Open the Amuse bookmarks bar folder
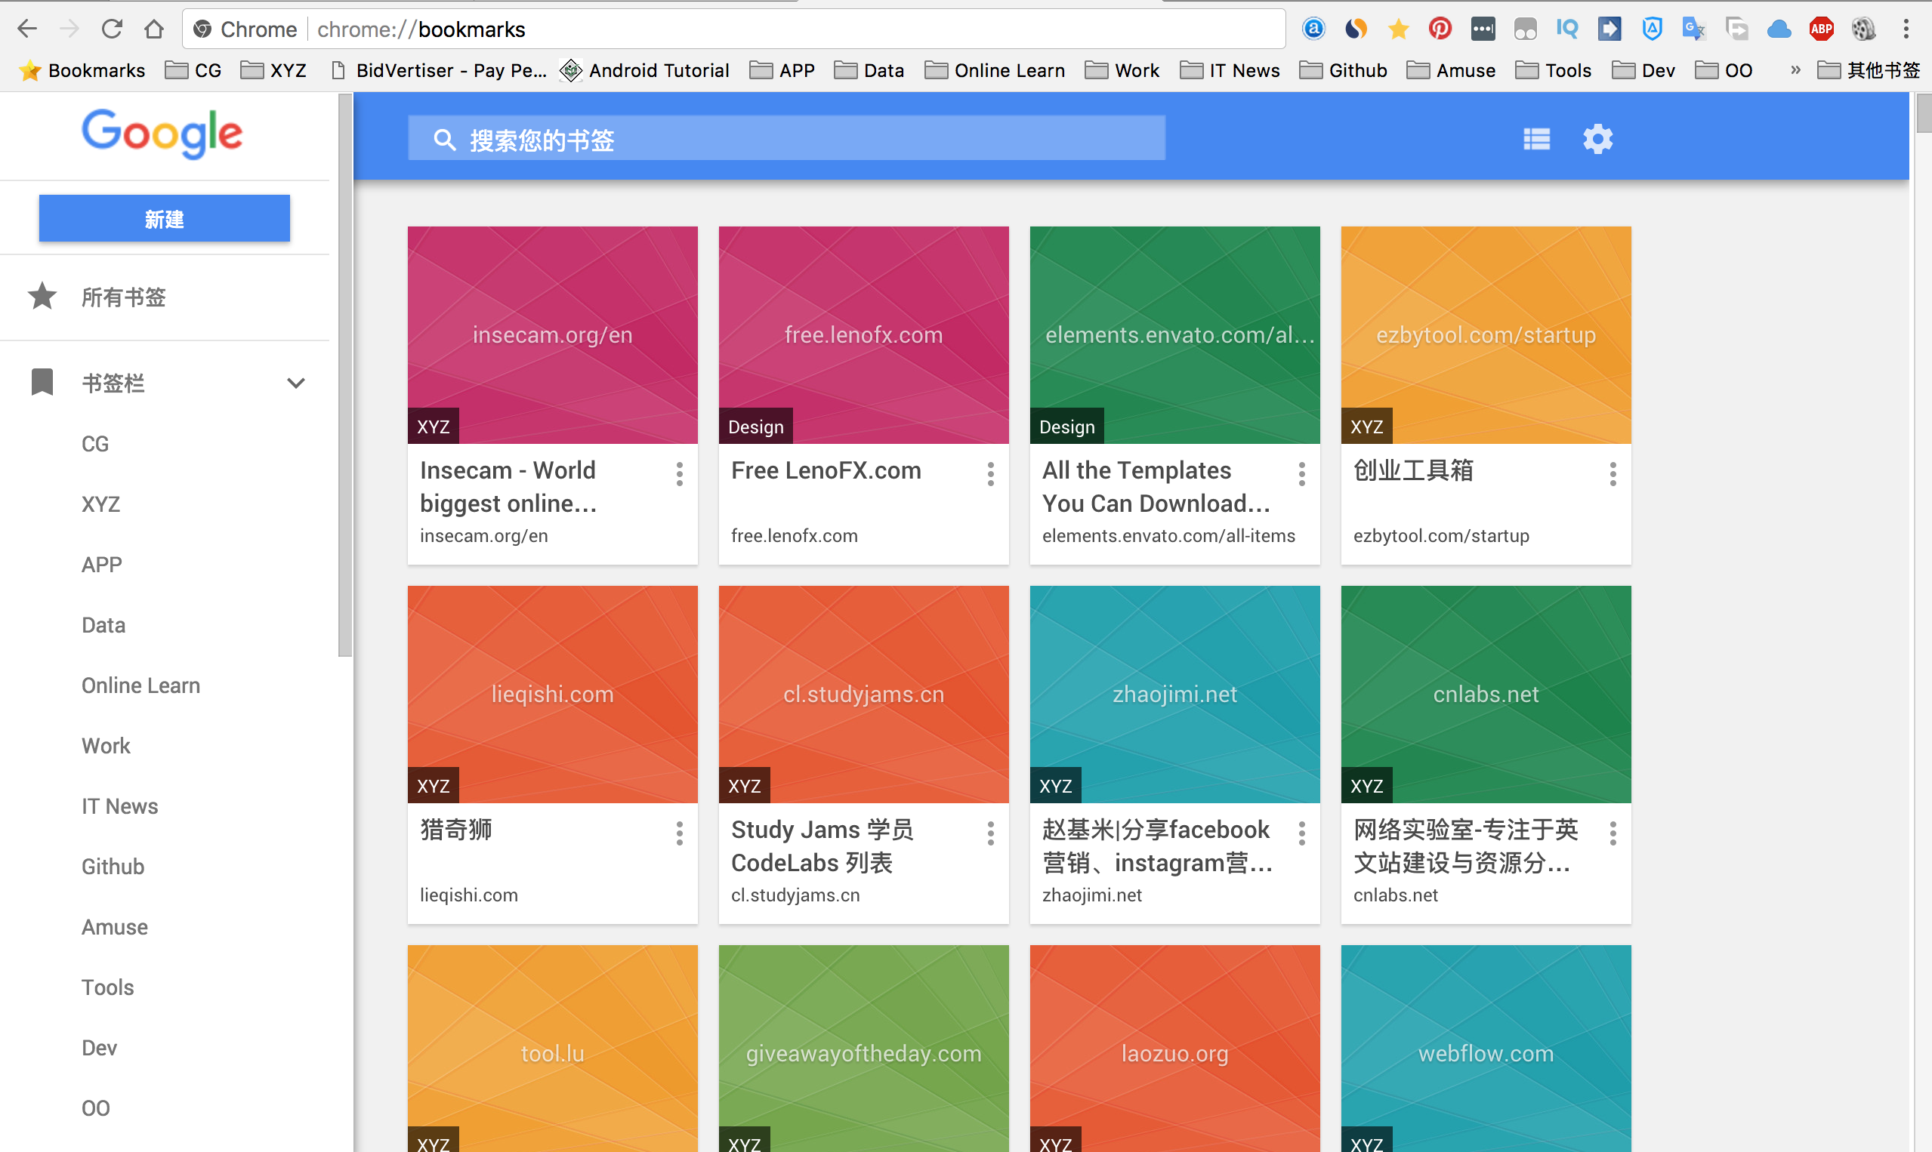Image resolution: width=1932 pixels, height=1152 pixels. (1452, 70)
